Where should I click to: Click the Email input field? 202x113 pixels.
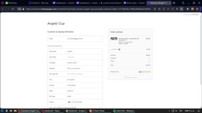(x=75, y=39)
